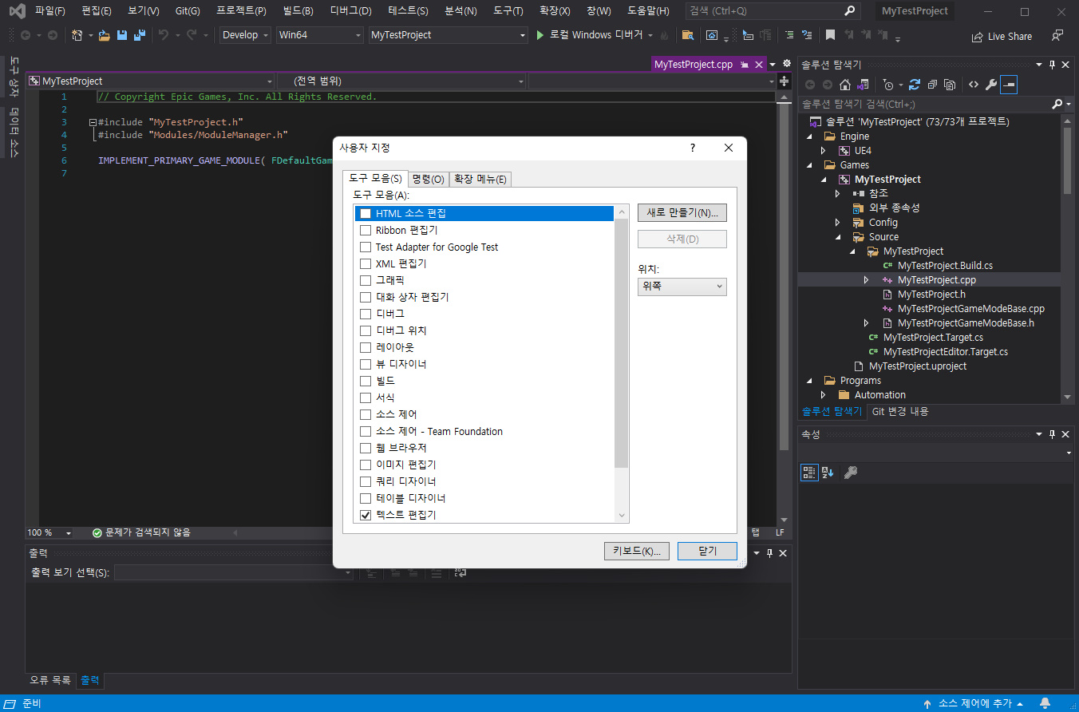Check the HTML 소스 편집 checkbox

coord(366,213)
